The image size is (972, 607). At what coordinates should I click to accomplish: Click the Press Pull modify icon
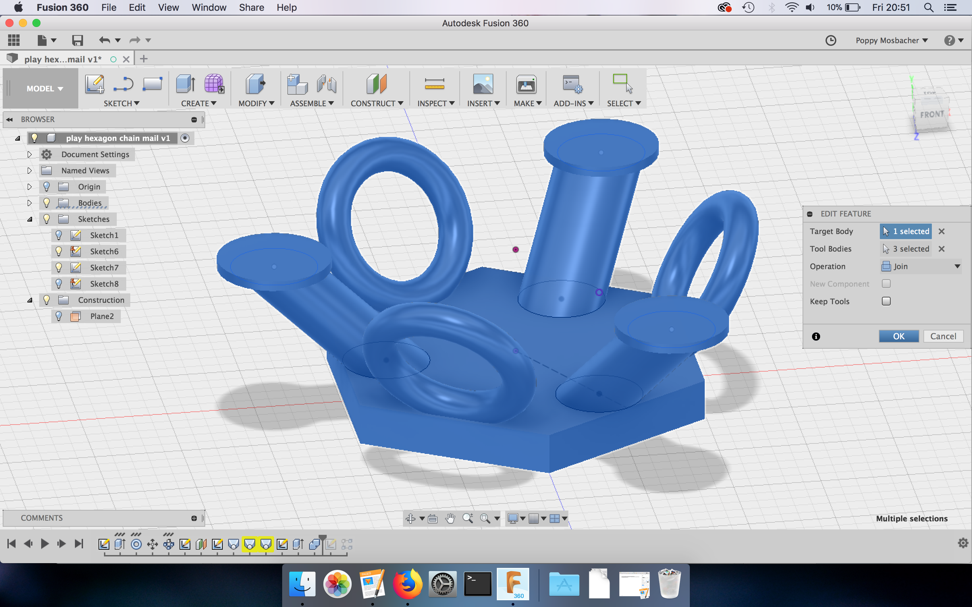coord(255,84)
